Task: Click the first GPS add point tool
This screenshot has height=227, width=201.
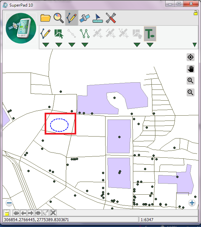Action: (x=98, y=34)
